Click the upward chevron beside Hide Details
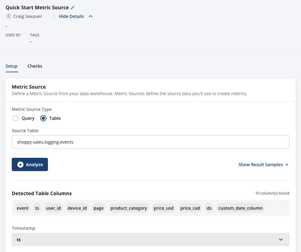Image resolution: width=301 pixels, height=252 pixels. click(90, 16)
